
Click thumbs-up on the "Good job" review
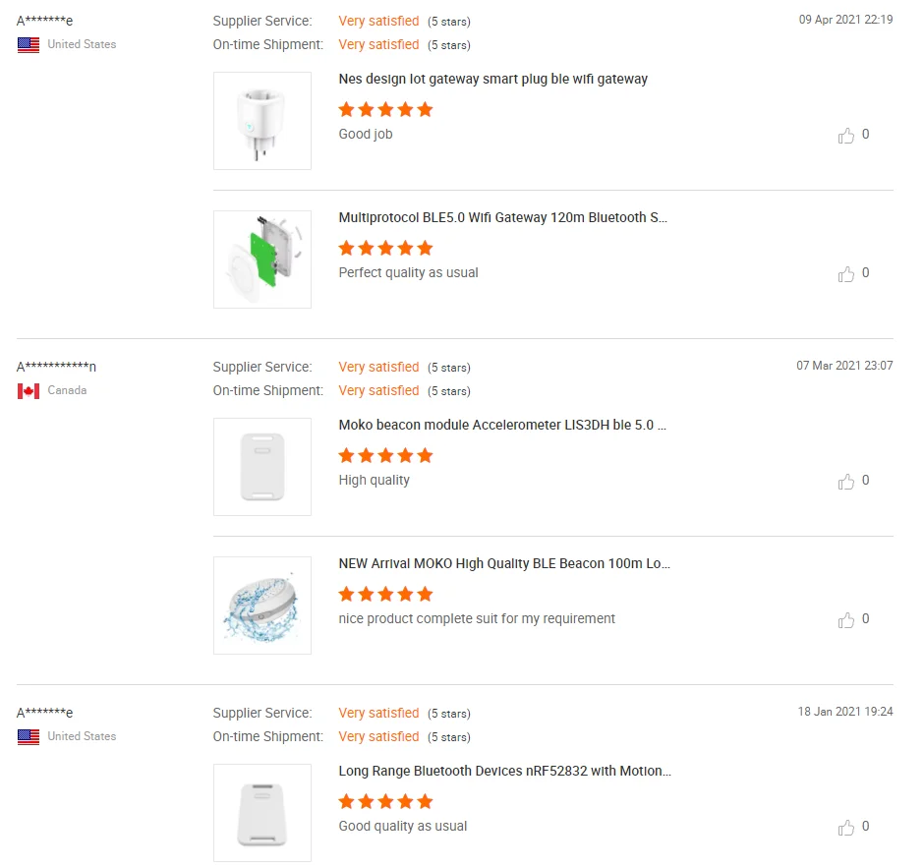(845, 136)
